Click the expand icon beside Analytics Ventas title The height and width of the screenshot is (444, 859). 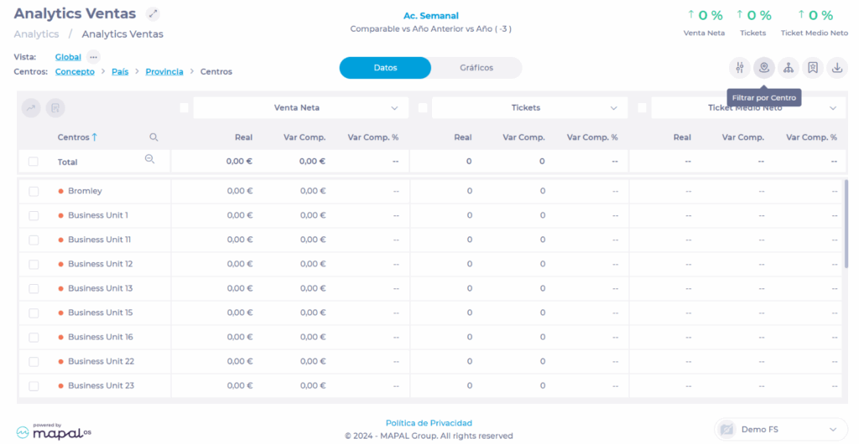(x=152, y=13)
